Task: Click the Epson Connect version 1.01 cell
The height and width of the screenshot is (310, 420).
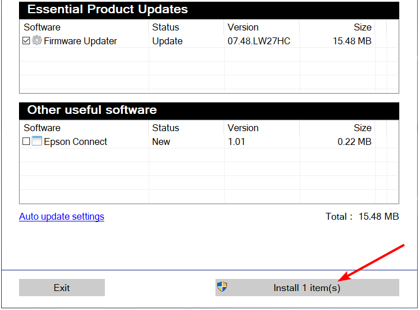Action: click(x=237, y=142)
